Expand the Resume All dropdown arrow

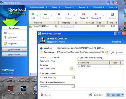tap(104, 16)
